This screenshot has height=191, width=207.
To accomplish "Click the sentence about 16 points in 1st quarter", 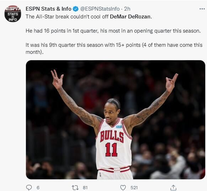I will [x=113, y=31].
